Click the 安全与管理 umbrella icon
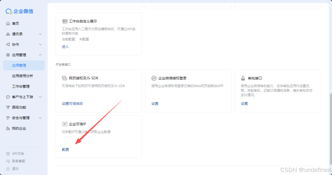Screen dimensions: 332x175 [8, 118]
